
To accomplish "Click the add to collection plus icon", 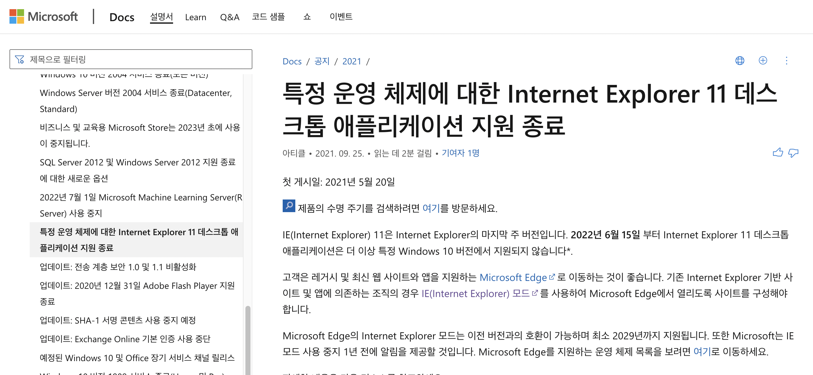I will point(763,60).
